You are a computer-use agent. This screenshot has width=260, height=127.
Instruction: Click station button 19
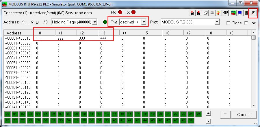153,114
